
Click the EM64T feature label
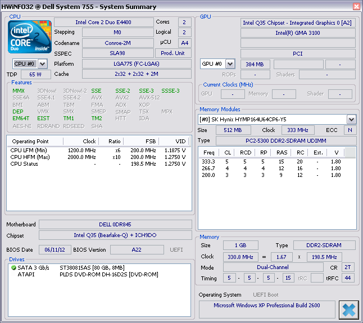pos(21,119)
